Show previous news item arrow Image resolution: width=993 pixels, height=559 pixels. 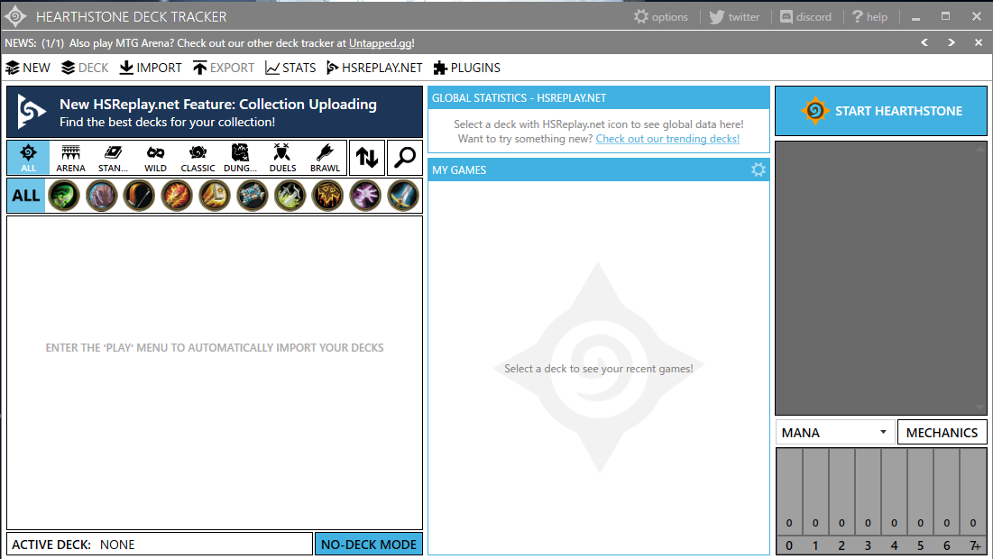tap(924, 42)
